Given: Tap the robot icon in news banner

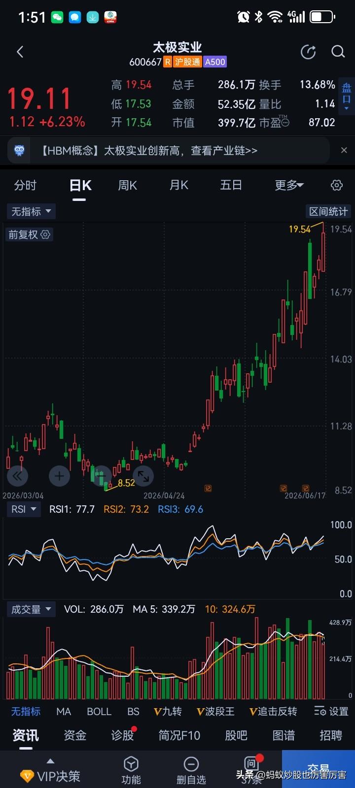Looking at the screenshot, I should coord(20,151).
